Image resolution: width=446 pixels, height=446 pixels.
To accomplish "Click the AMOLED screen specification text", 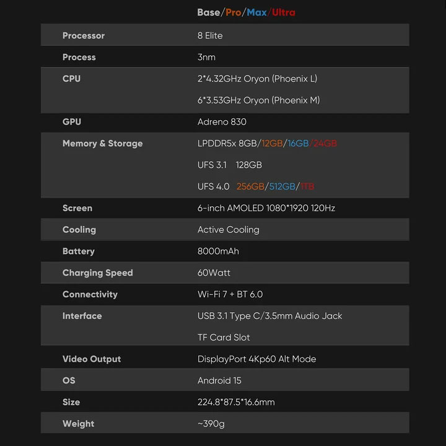I will [266, 208].
